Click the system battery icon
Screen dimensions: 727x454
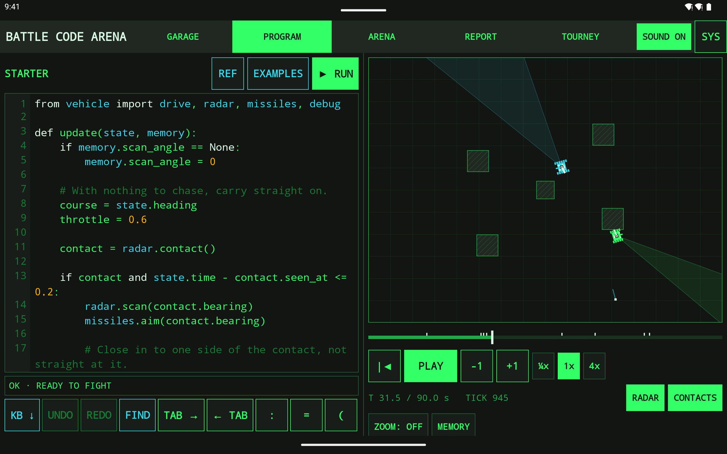tap(709, 7)
